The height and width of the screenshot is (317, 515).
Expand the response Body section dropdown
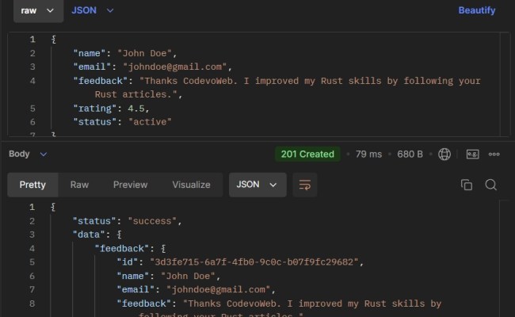28,154
